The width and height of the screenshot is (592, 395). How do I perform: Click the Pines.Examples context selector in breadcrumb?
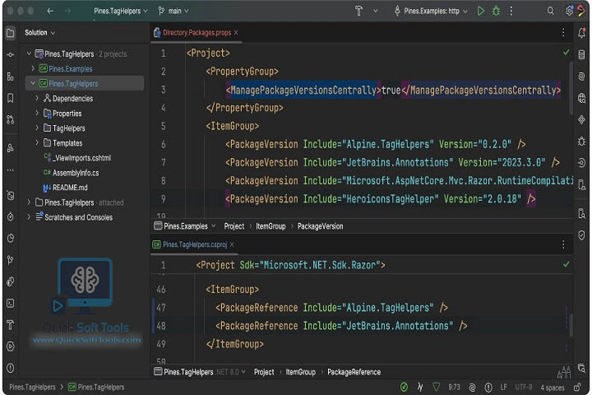click(x=185, y=226)
